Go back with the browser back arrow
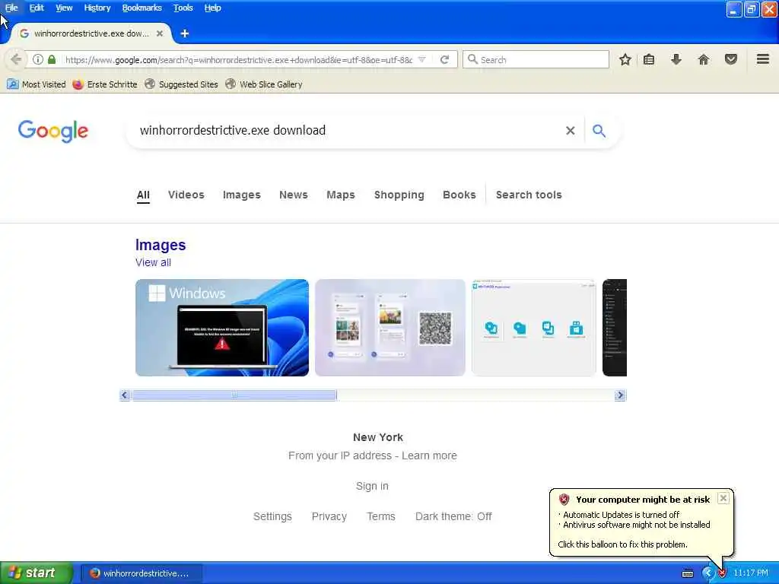This screenshot has width=779, height=584. pyautogui.click(x=16, y=59)
